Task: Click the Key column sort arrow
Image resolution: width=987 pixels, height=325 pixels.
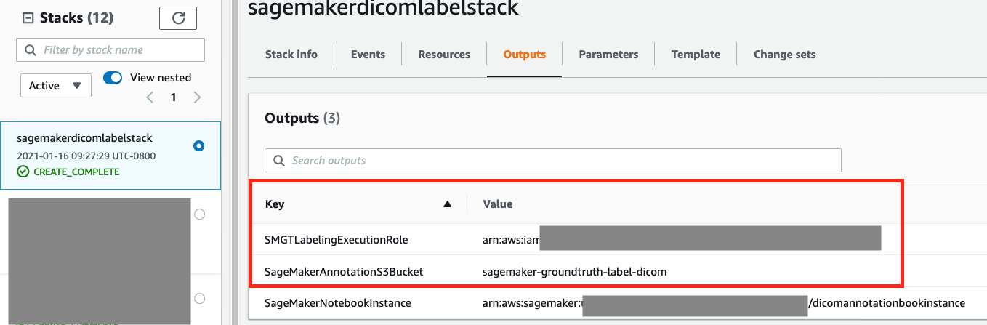Action: pos(448,204)
